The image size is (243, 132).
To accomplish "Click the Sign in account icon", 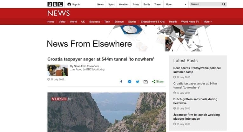I will point(69,4).
